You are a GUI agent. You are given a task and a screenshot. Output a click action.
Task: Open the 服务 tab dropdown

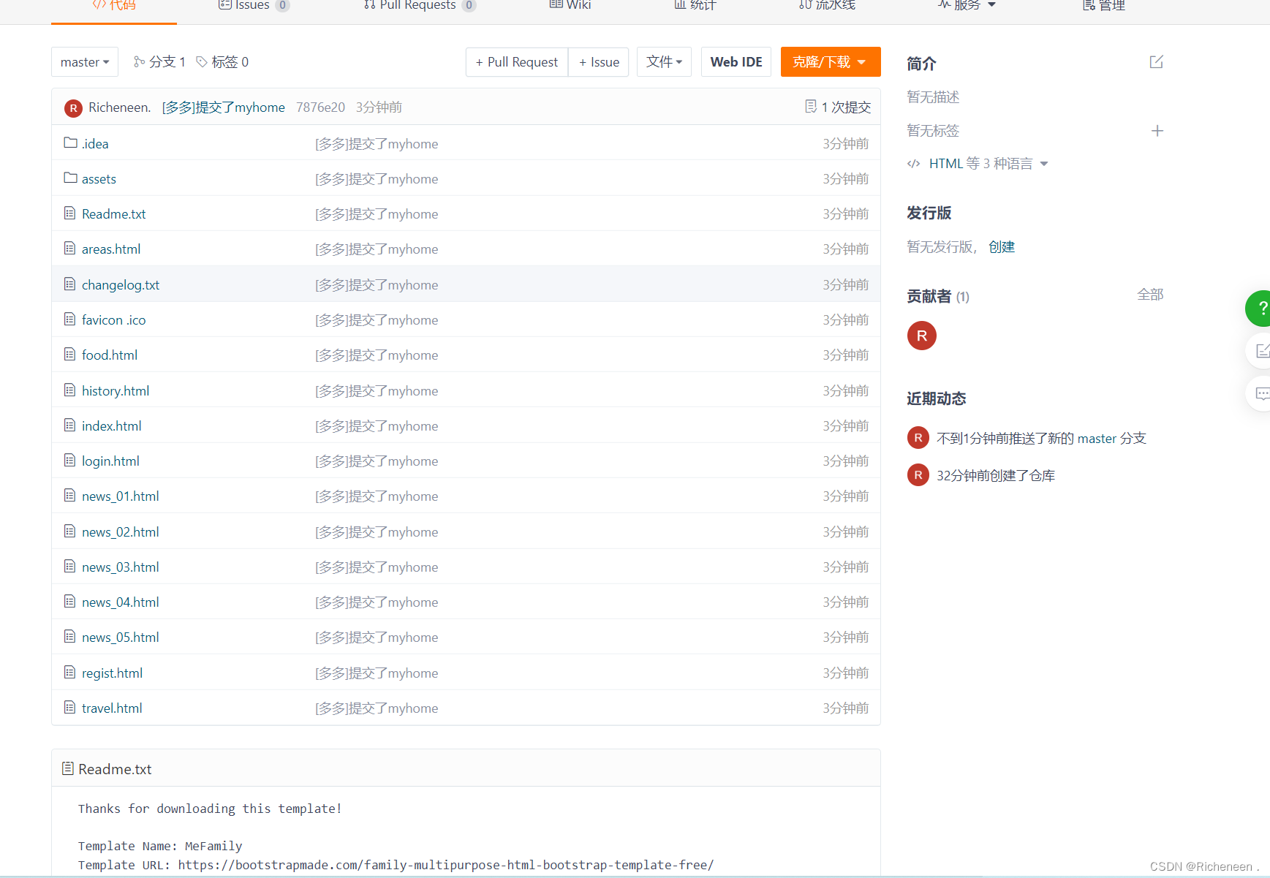tap(967, 6)
